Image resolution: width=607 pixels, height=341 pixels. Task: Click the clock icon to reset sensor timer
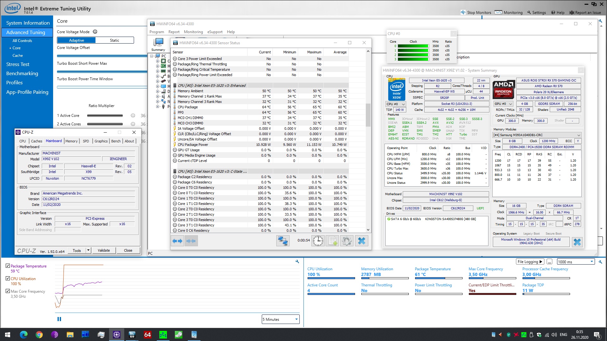click(x=318, y=241)
